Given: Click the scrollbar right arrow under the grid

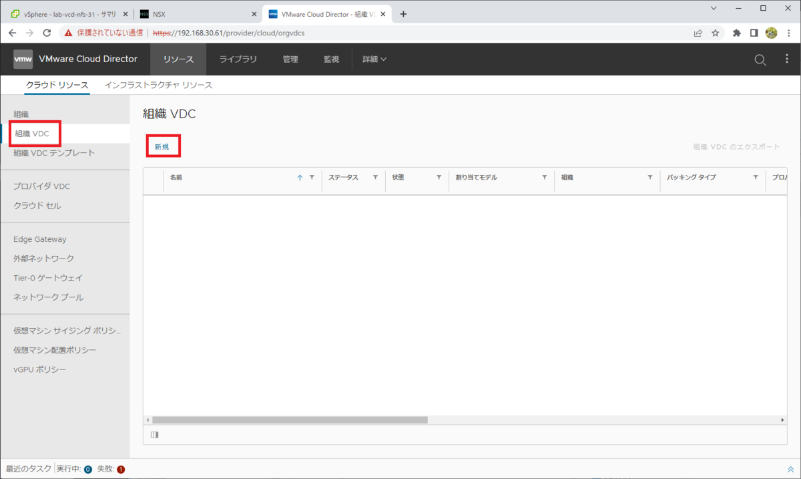Looking at the screenshot, I should coord(783,420).
